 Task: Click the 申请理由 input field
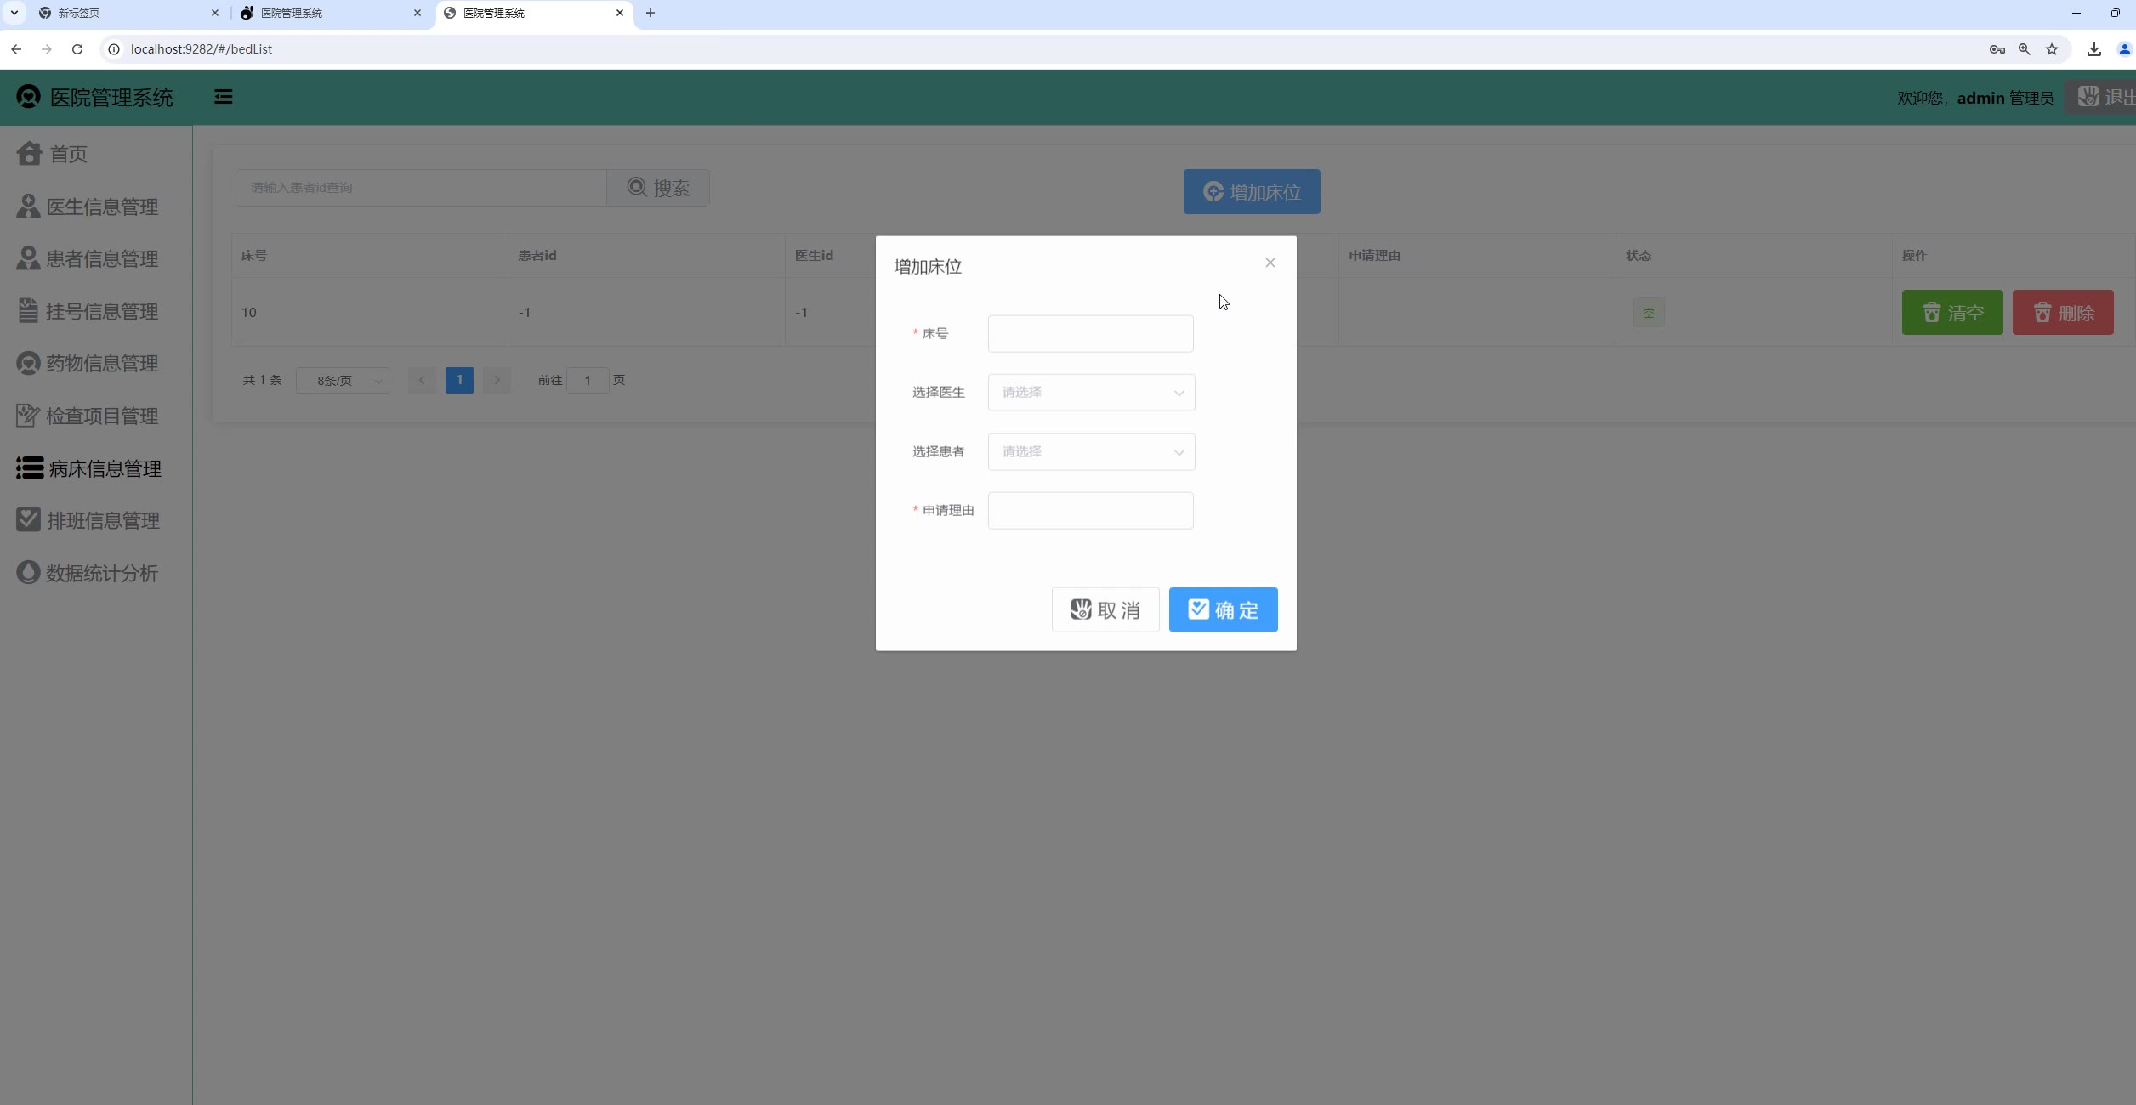pos(1090,511)
